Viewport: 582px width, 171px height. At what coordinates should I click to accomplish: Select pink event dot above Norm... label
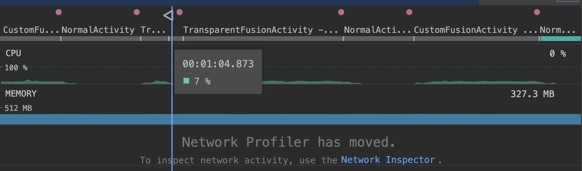[x=537, y=12]
